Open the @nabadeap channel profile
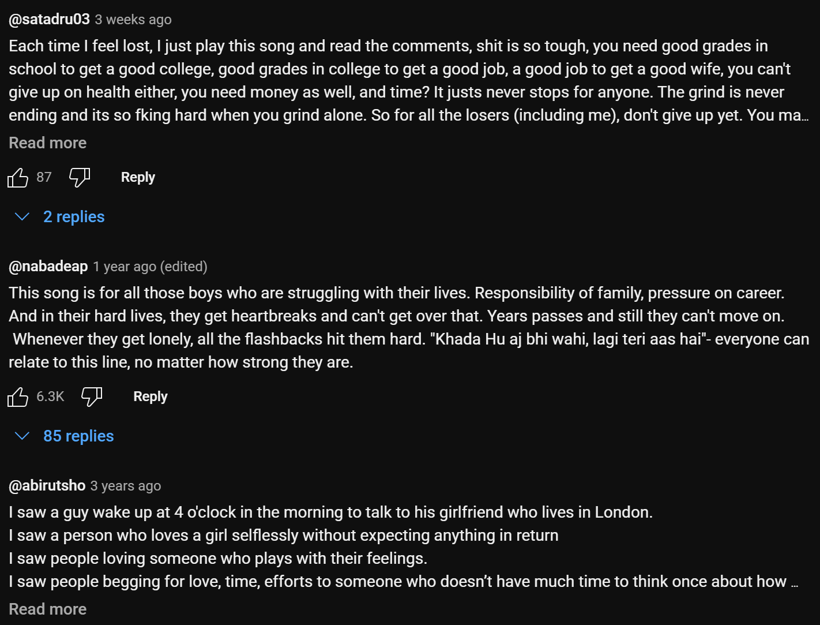This screenshot has height=625, width=820. [x=48, y=266]
